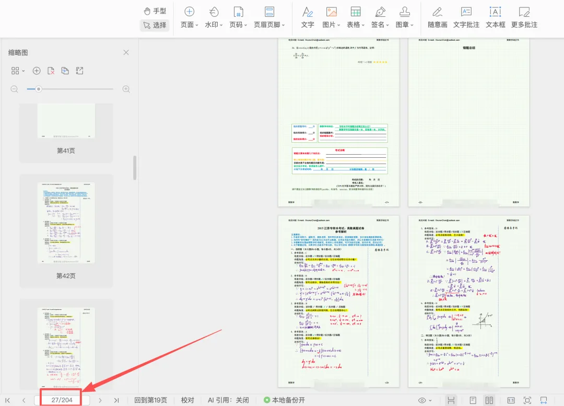Click the handwritten solutions page with triangle diagram
This screenshot has width=564, height=406.
pos(468,301)
